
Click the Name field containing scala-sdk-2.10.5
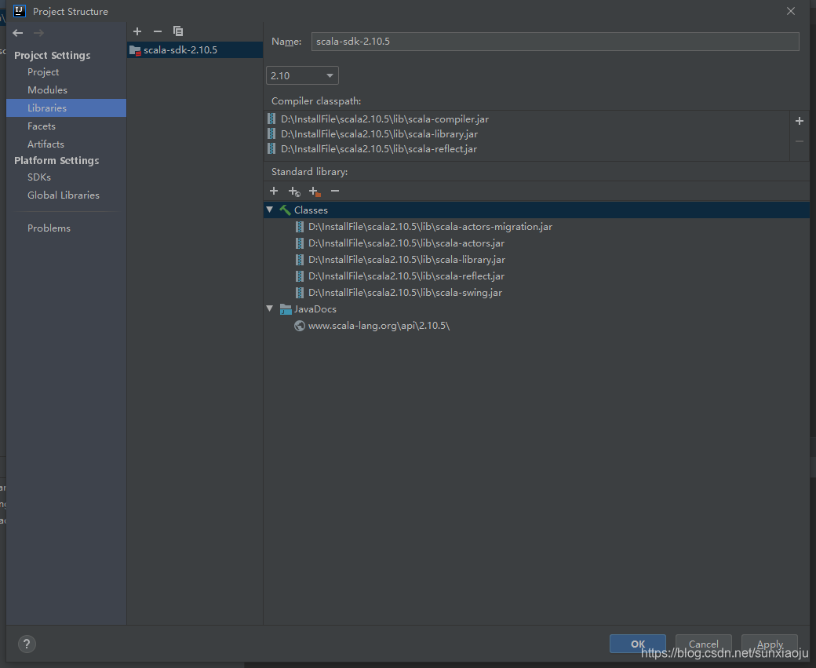[x=556, y=42]
